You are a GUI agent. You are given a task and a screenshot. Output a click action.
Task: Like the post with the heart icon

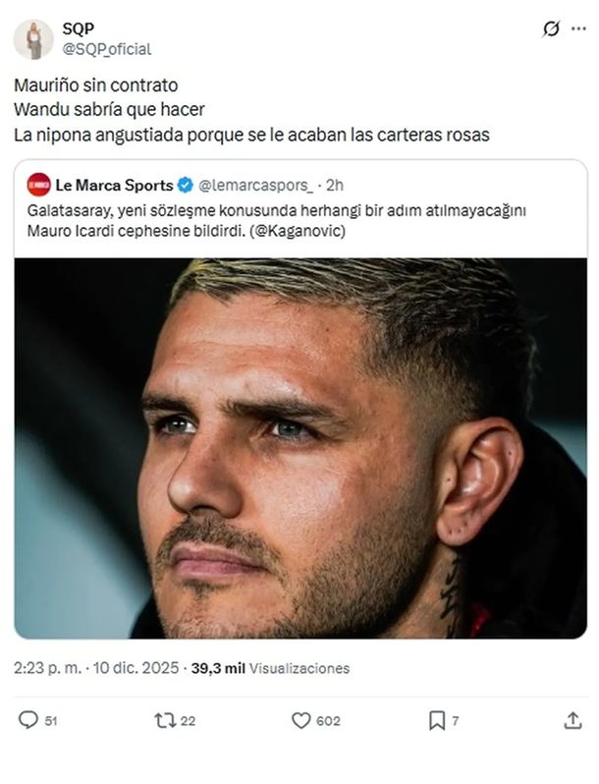coord(300,720)
